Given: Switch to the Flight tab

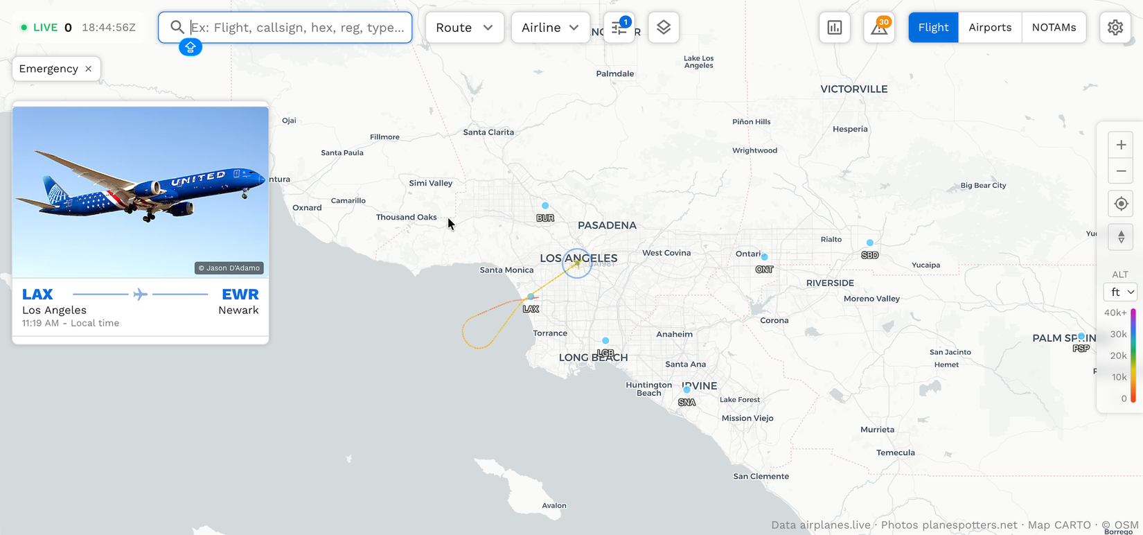Looking at the screenshot, I should pos(933,28).
